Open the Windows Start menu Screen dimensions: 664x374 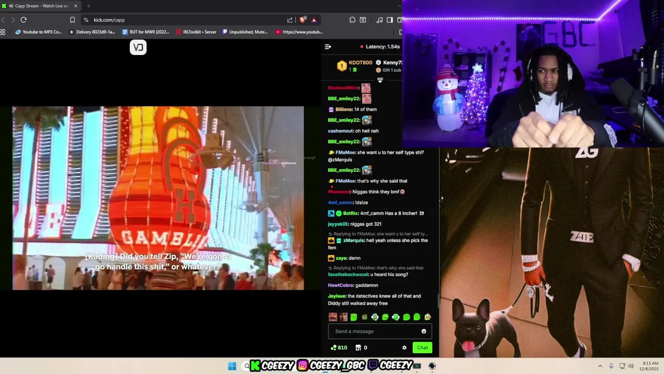(x=232, y=366)
